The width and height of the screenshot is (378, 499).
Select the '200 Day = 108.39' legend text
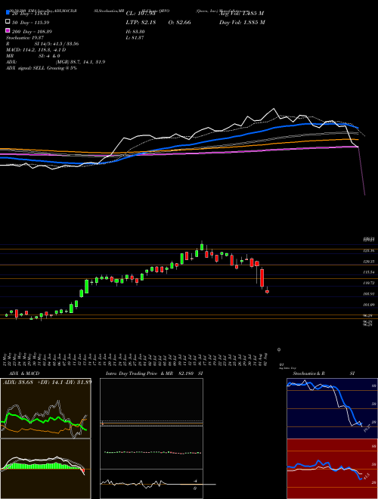[x=32, y=32]
